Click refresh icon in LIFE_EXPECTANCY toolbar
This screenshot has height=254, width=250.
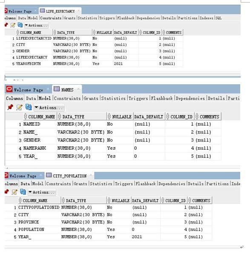tap(20, 25)
